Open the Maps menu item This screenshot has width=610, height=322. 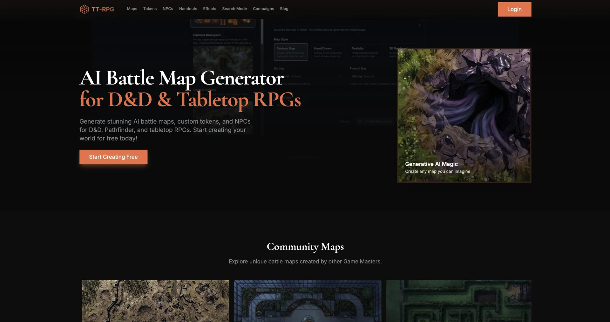132,9
